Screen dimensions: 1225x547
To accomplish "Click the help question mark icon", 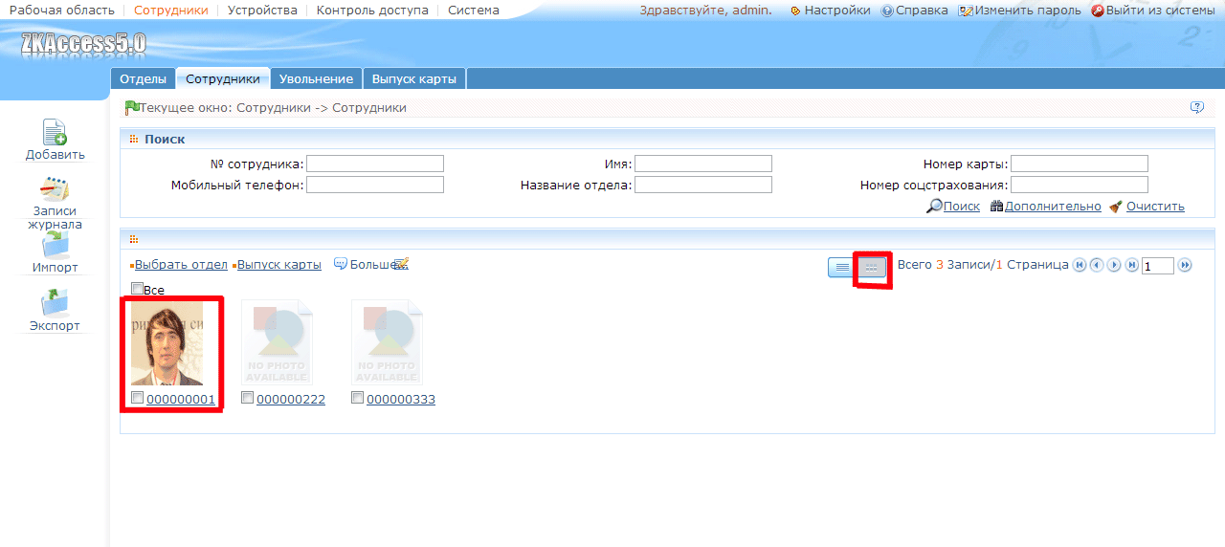I will tap(1197, 107).
